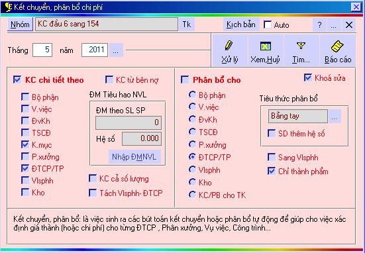Click the Hệ số 0.000 field
365x253 pixels.
click(142, 138)
